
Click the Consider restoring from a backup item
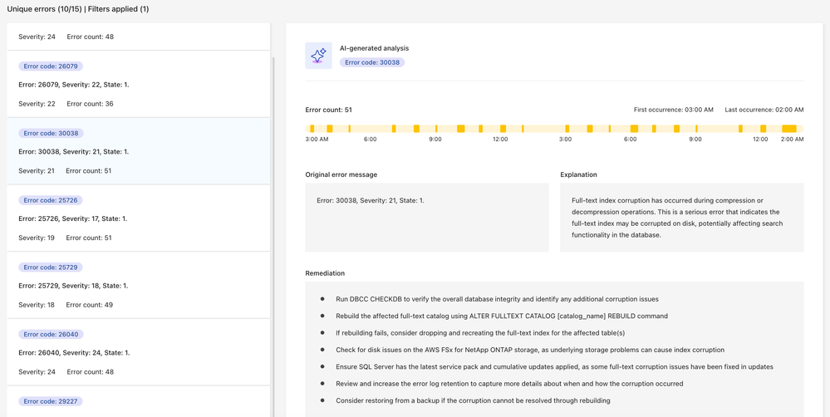473,400
